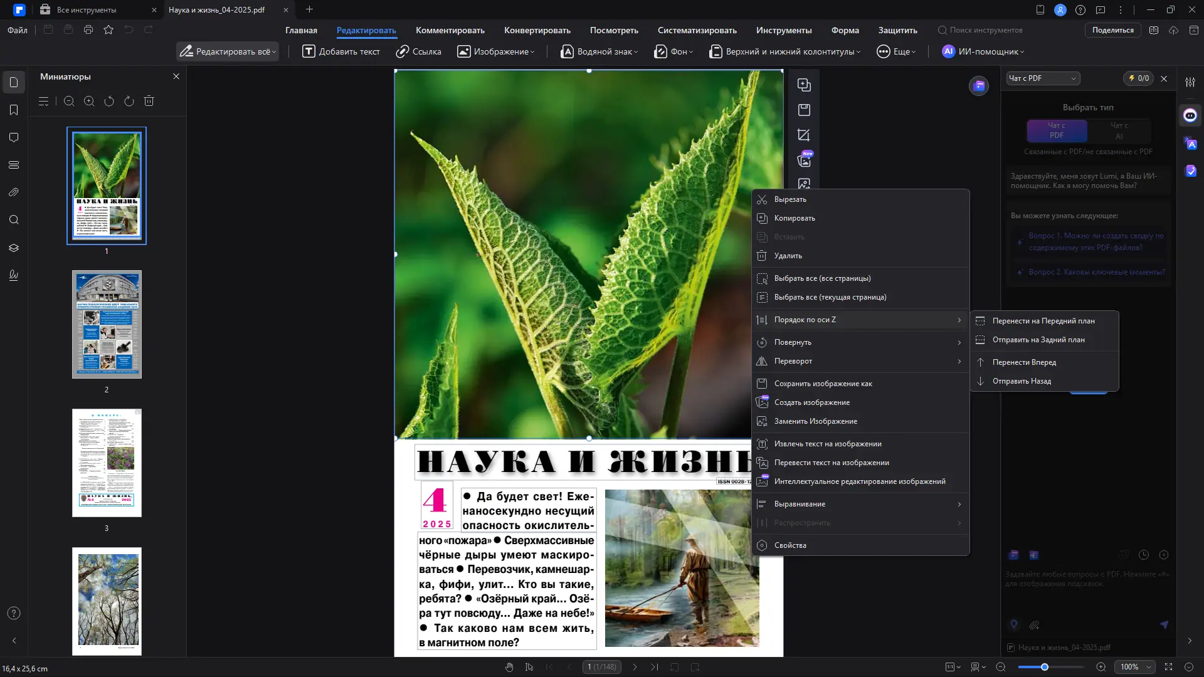
Task: Open the search panel in the left sidebar
Action: 14,219
